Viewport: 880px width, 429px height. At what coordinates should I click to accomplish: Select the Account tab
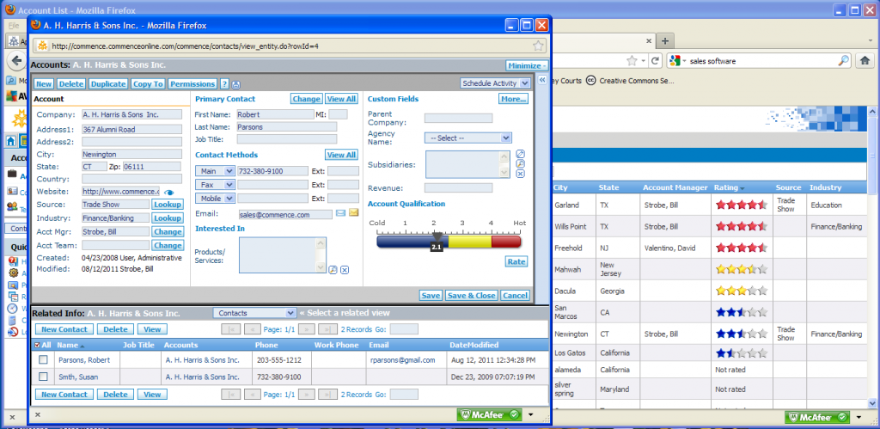(49, 99)
